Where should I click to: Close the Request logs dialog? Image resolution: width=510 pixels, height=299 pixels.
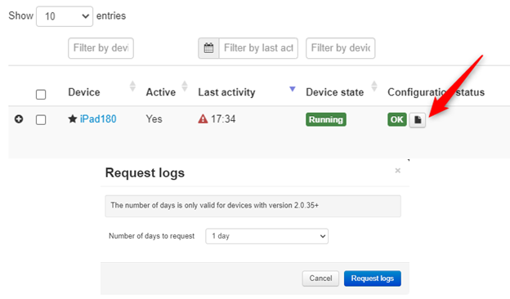(x=397, y=170)
